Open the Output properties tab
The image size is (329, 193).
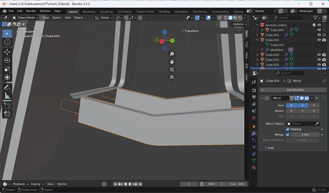tap(254, 97)
